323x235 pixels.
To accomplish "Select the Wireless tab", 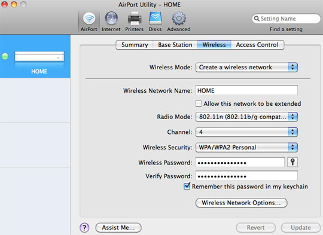I will click(214, 45).
